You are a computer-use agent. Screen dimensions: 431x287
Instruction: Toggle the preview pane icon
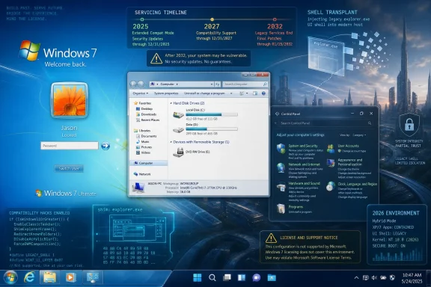255,93
